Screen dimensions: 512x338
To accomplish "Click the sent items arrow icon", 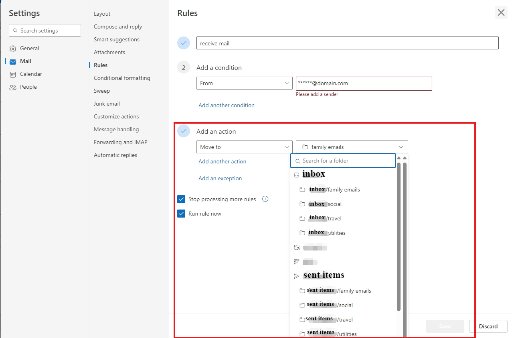I will (x=297, y=276).
